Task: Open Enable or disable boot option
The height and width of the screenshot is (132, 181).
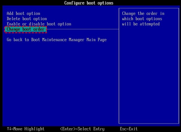Action: (x=39, y=24)
